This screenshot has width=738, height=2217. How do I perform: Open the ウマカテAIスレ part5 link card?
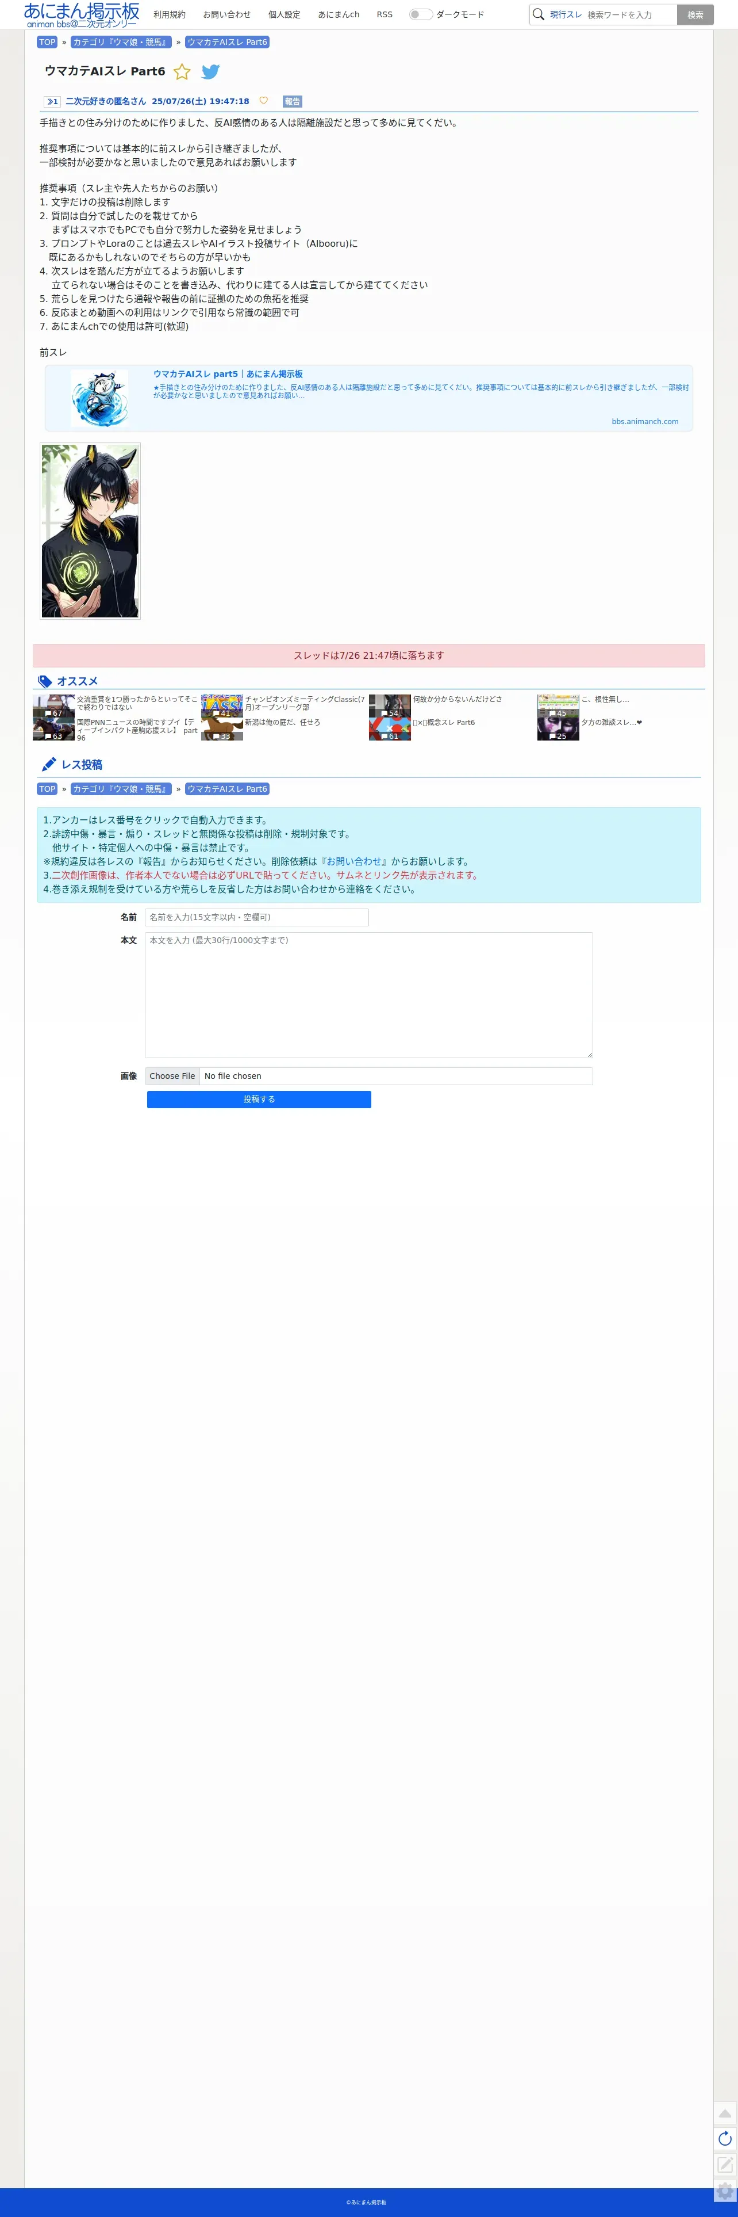369,399
